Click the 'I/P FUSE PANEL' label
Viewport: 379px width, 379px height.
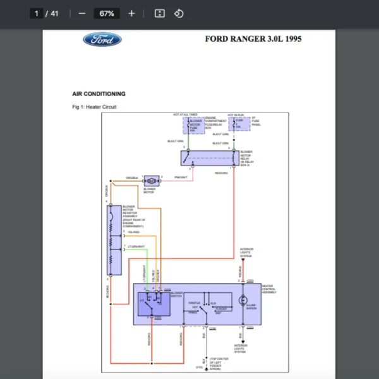(256, 121)
